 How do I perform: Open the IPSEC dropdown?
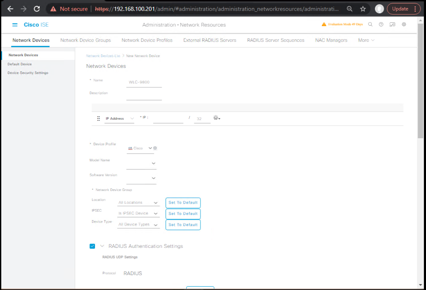pyautogui.click(x=138, y=214)
